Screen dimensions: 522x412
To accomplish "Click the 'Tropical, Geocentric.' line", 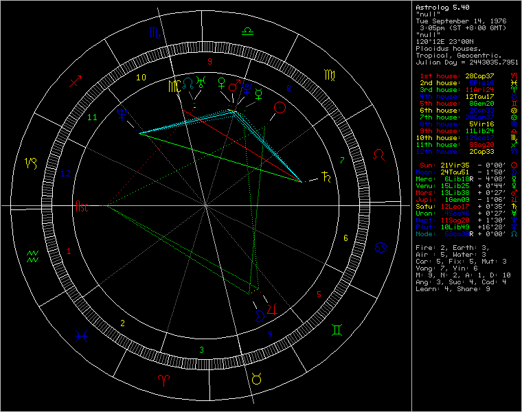I will click(x=459, y=55).
